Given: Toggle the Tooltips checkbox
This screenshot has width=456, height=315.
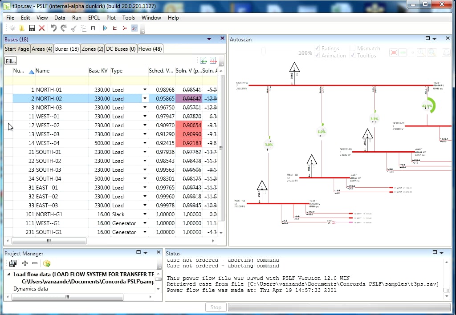Looking at the screenshot, I should click(x=353, y=55).
